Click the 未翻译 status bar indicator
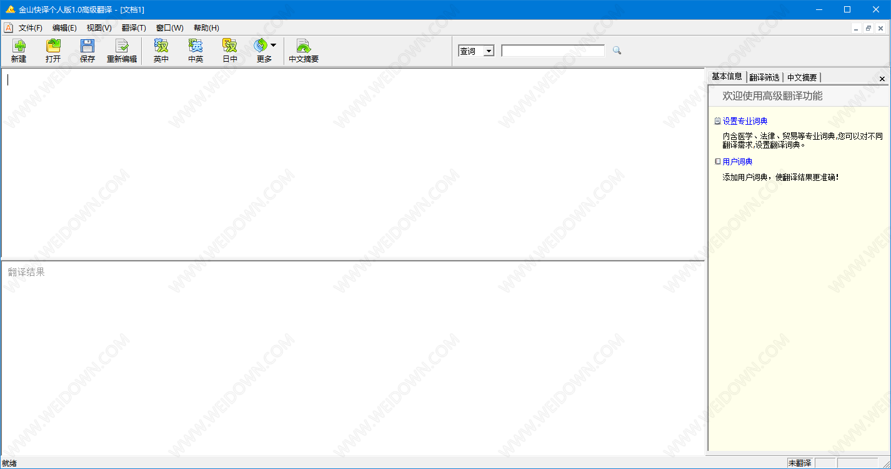The image size is (891, 469). tap(800, 463)
